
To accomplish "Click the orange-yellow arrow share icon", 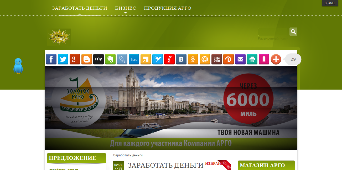I will coord(146,59).
